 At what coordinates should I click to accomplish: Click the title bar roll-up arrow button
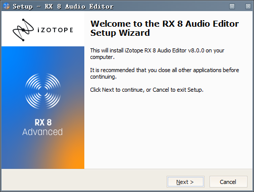point(232,7)
